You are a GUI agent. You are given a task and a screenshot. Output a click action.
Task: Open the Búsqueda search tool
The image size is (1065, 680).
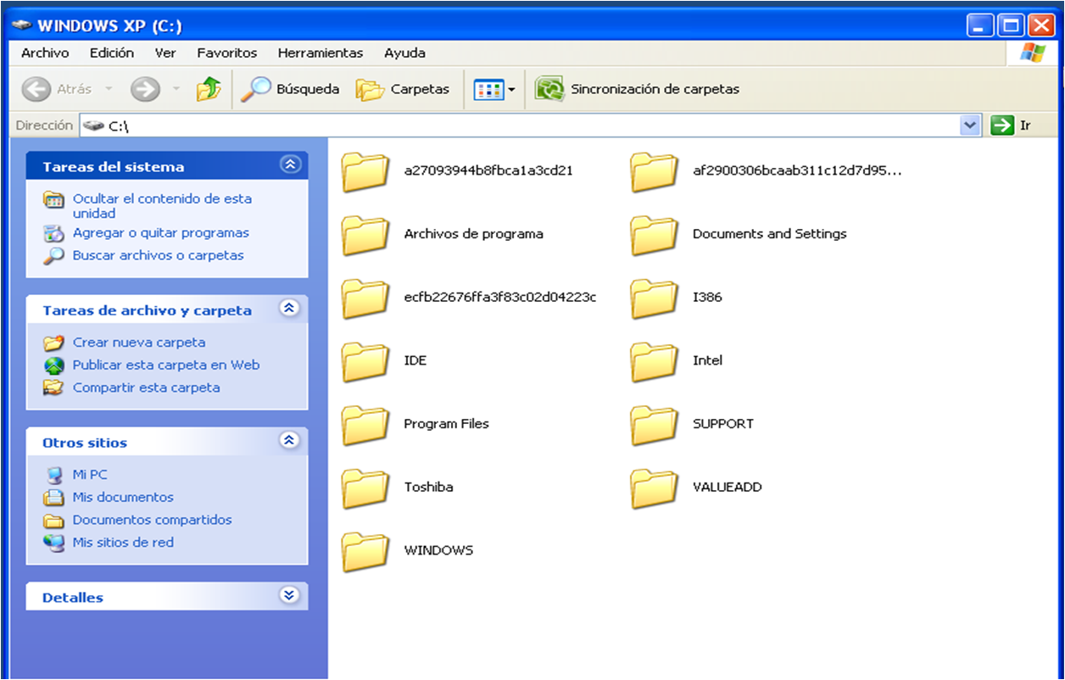[290, 89]
